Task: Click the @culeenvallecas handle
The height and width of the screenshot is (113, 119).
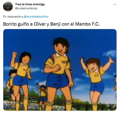Action: tap(26, 8)
